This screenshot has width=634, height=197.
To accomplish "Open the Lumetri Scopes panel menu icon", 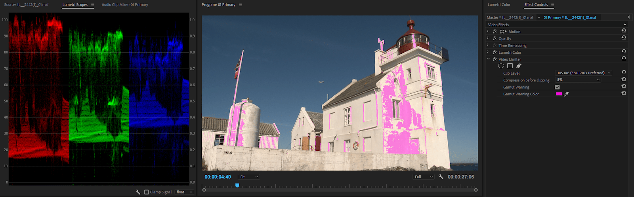I will [92, 5].
